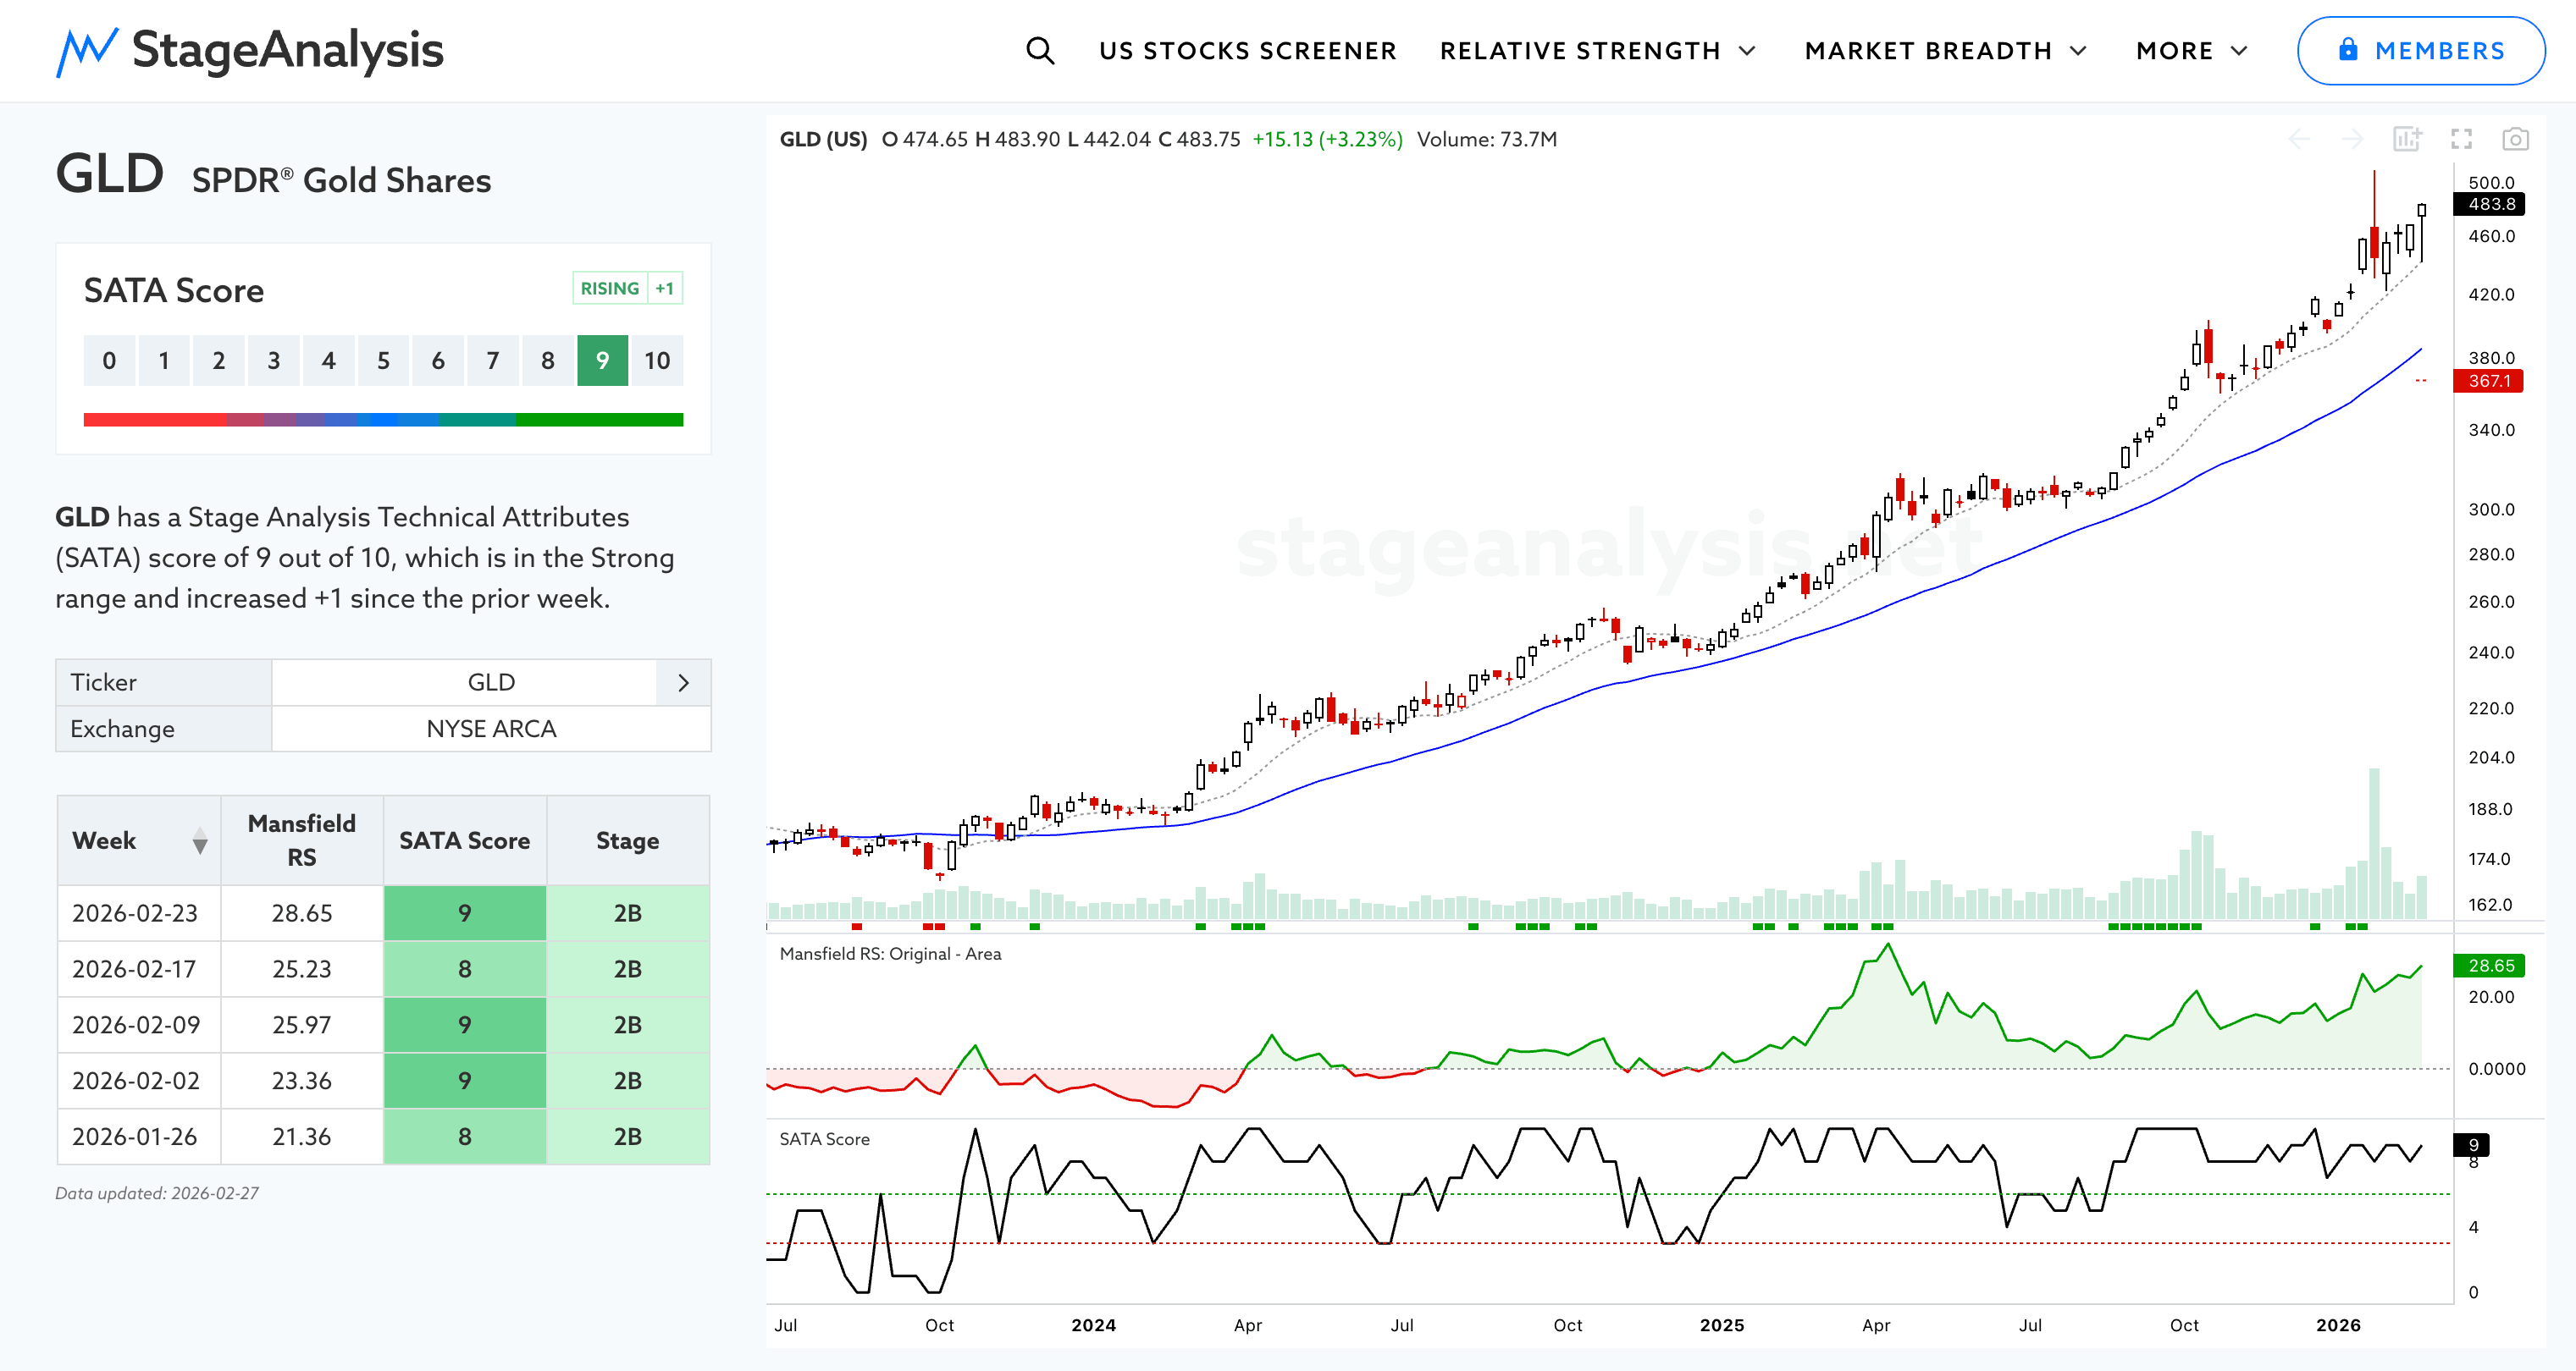Click the search magnifier icon

pos(1040,51)
